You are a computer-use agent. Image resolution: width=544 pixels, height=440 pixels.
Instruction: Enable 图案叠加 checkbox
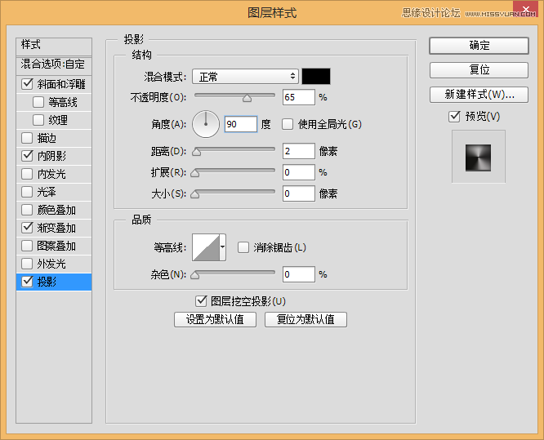tap(27, 246)
